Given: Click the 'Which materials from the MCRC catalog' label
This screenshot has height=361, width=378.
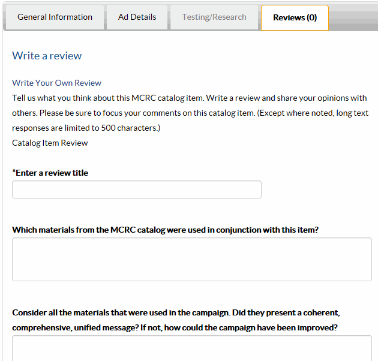Looking at the screenshot, I should (165, 230).
